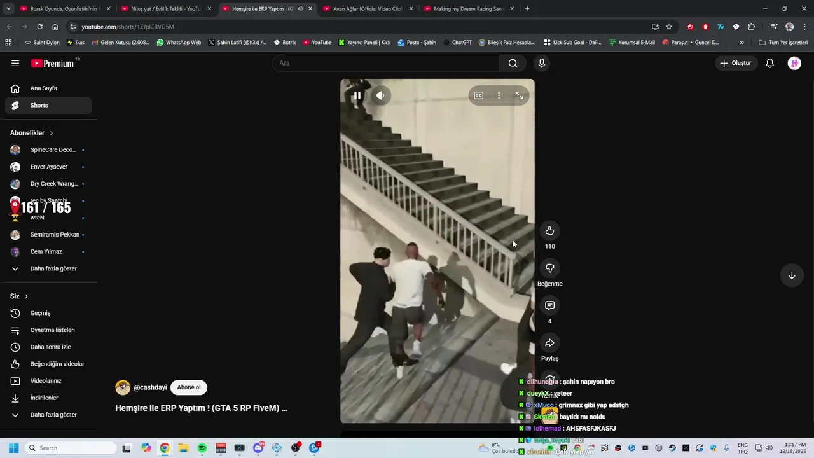Open SpineCare Deco... subscription
This screenshot has height=458, width=814.
click(48, 150)
